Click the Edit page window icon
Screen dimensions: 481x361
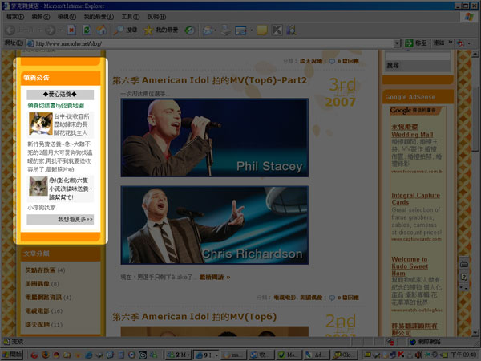240,30
